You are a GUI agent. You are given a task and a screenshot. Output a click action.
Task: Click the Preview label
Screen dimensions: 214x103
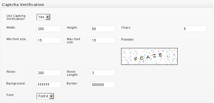pos(128,40)
